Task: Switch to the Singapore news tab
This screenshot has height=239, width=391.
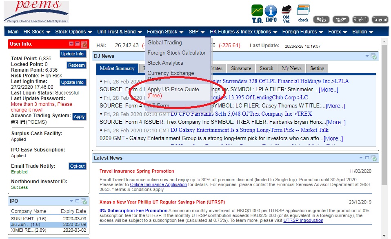Action: point(241,68)
